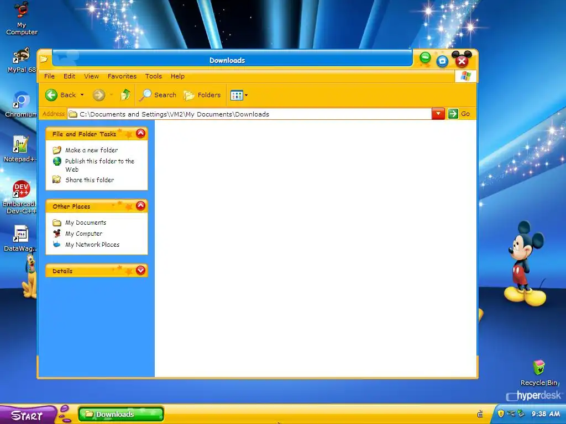Maximize the Downloads window with blue button
Viewport: 566px width, 424px height.
pyautogui.click(x=442, y=61)
